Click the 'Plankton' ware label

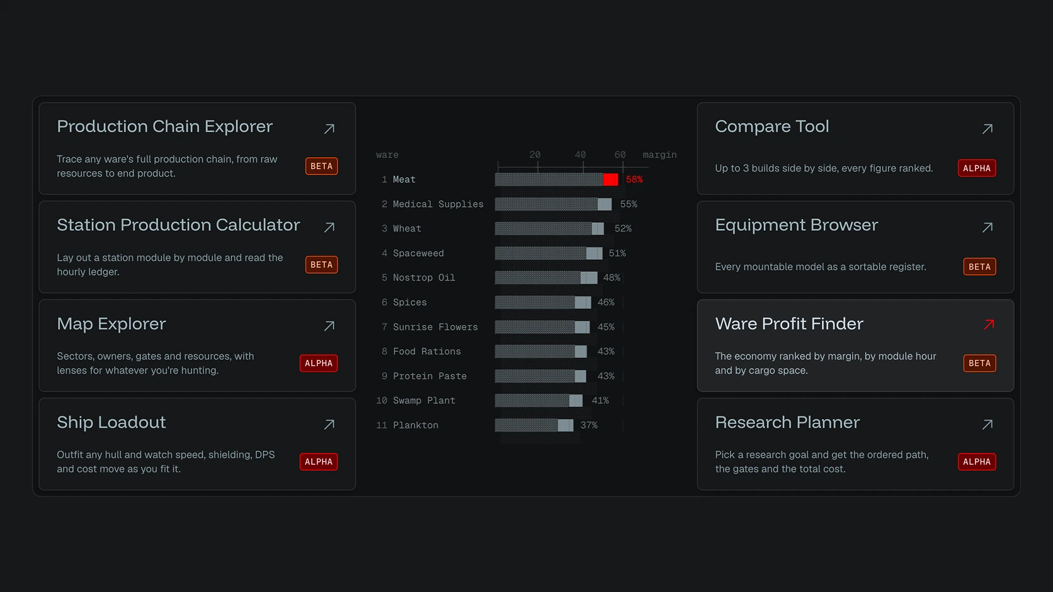416,425
